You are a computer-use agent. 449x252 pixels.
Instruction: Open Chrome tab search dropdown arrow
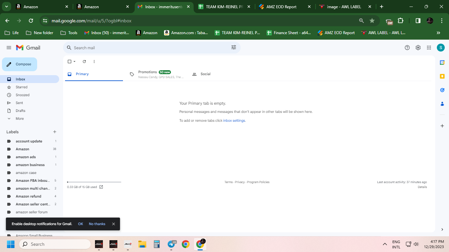[6, 7]
